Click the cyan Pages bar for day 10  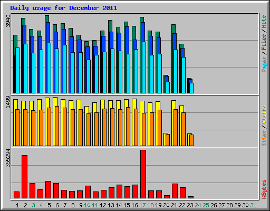tap(89, 76)
